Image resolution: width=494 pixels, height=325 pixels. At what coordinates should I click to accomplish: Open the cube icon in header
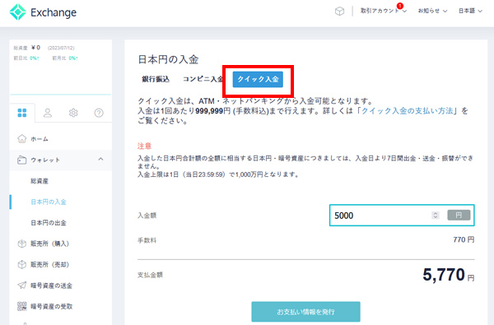(x=339, y=12)
